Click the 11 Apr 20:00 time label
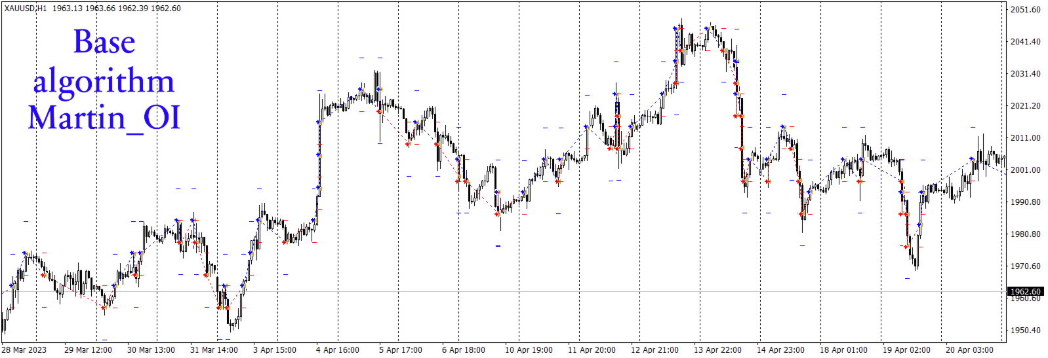Image resolution: width=1048 pixels, height=358 pixels. [592, 350]
